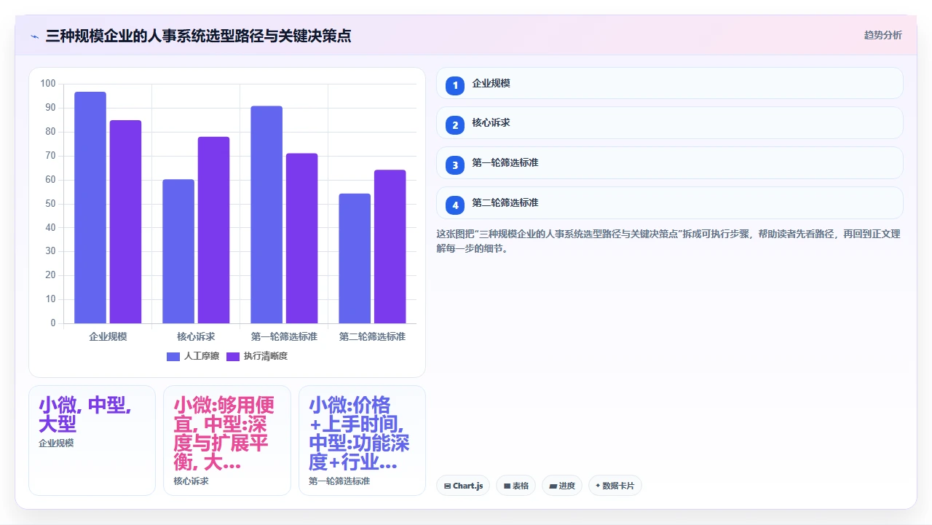The image size is (932, 525).
Task: Toggle the 人工摩擦 legend entry
Action: (193, 356)
